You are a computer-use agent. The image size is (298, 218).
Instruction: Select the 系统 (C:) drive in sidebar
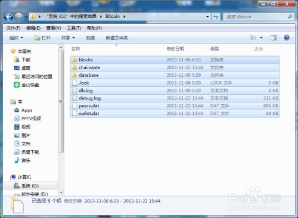26,186
